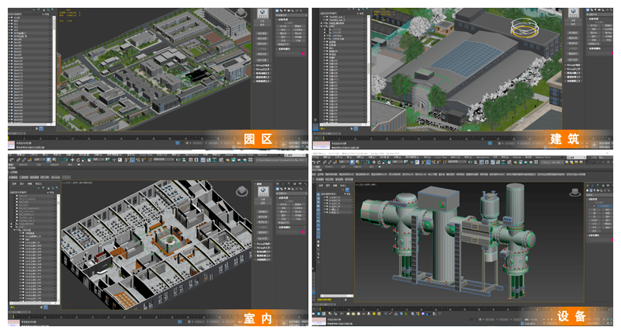Expand the first collapsed tree node in the building explorer

(x=321, y=23)
